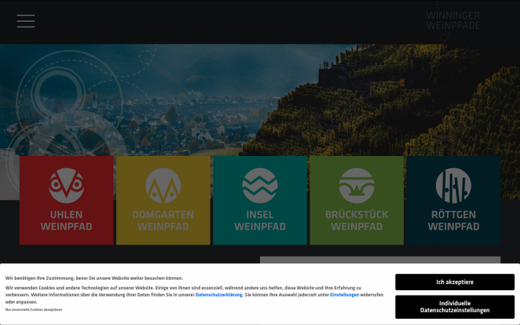Open the Brückstück Weinpfad label
The width and height of the screenshot is (520, 325).
(357, 220)
